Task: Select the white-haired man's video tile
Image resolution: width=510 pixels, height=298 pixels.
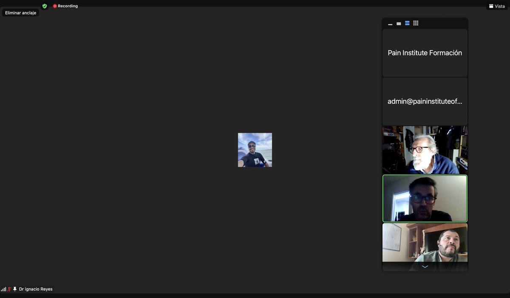Action: coord(425,150)
